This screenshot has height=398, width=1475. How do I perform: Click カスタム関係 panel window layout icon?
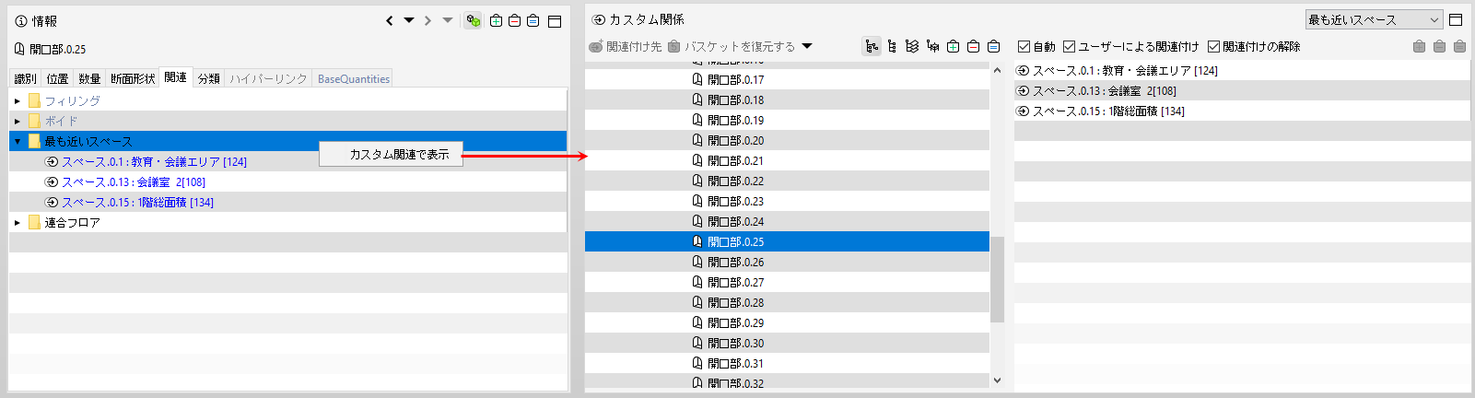[x=1456, y=19]
